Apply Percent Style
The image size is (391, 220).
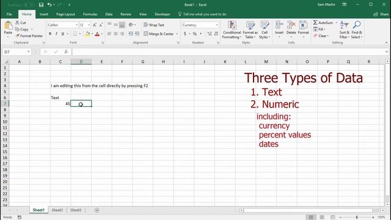[195, 34]
